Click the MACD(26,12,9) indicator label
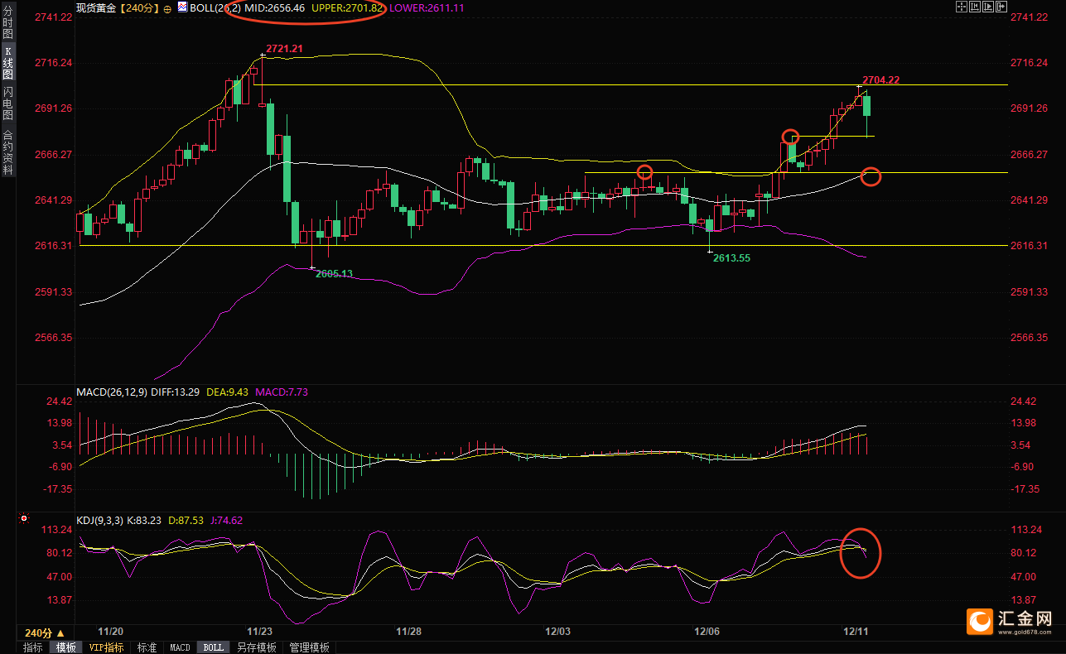 tap(112, 392)
